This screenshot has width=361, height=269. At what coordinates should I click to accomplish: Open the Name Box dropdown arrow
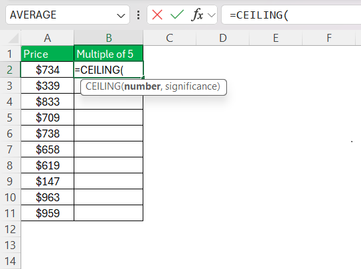tap(121, 16)
